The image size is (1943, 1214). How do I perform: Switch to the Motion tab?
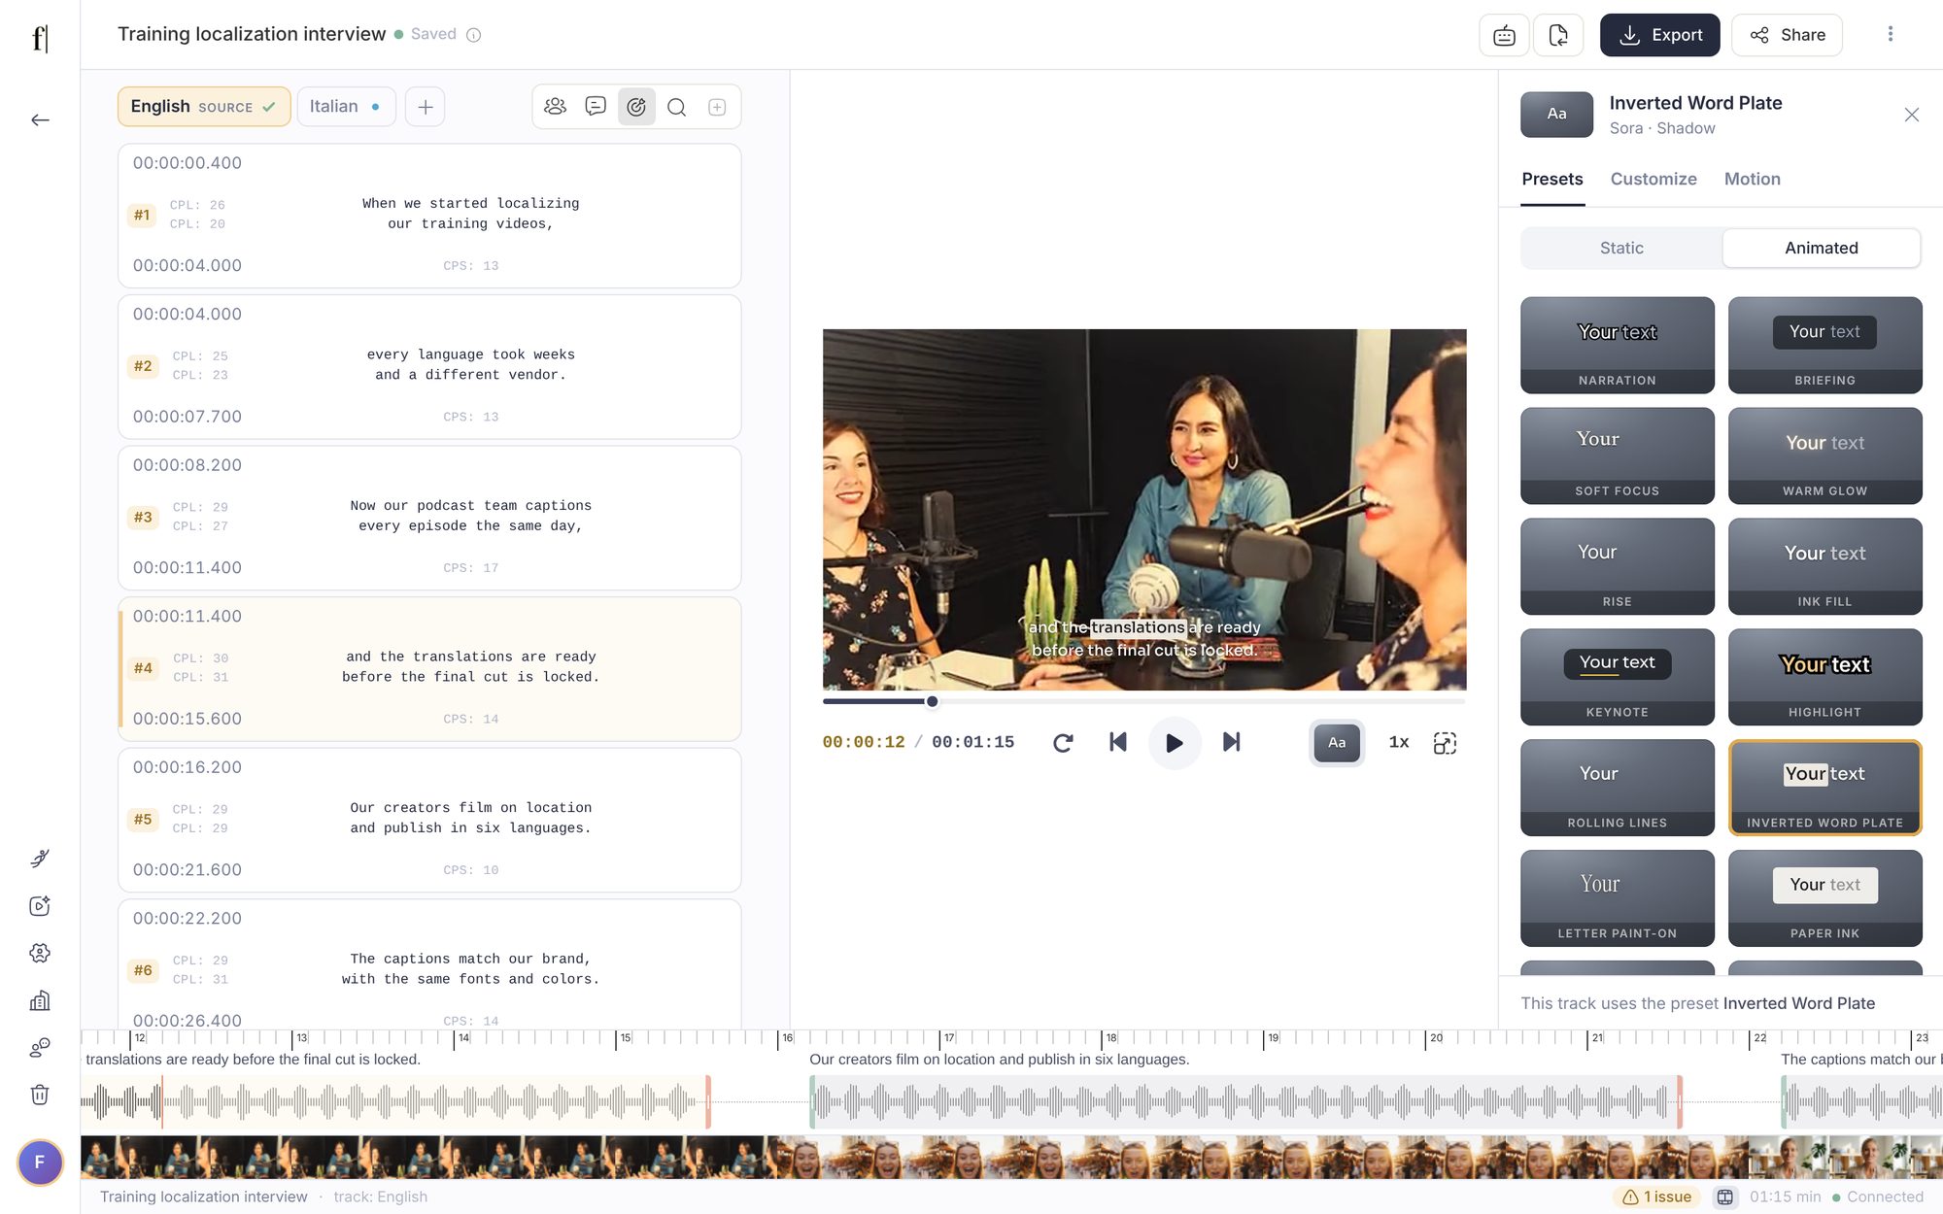pyautogui.click(x=1753, y=180)
